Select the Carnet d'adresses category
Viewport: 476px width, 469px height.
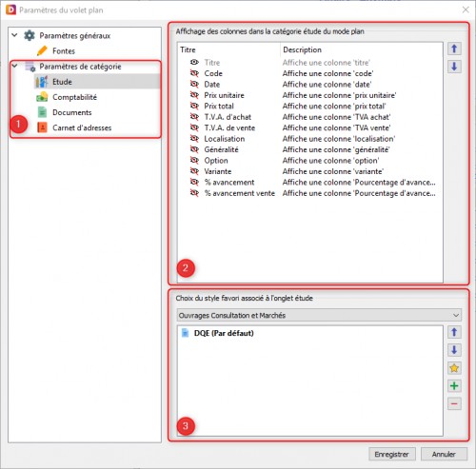point(82,127)
